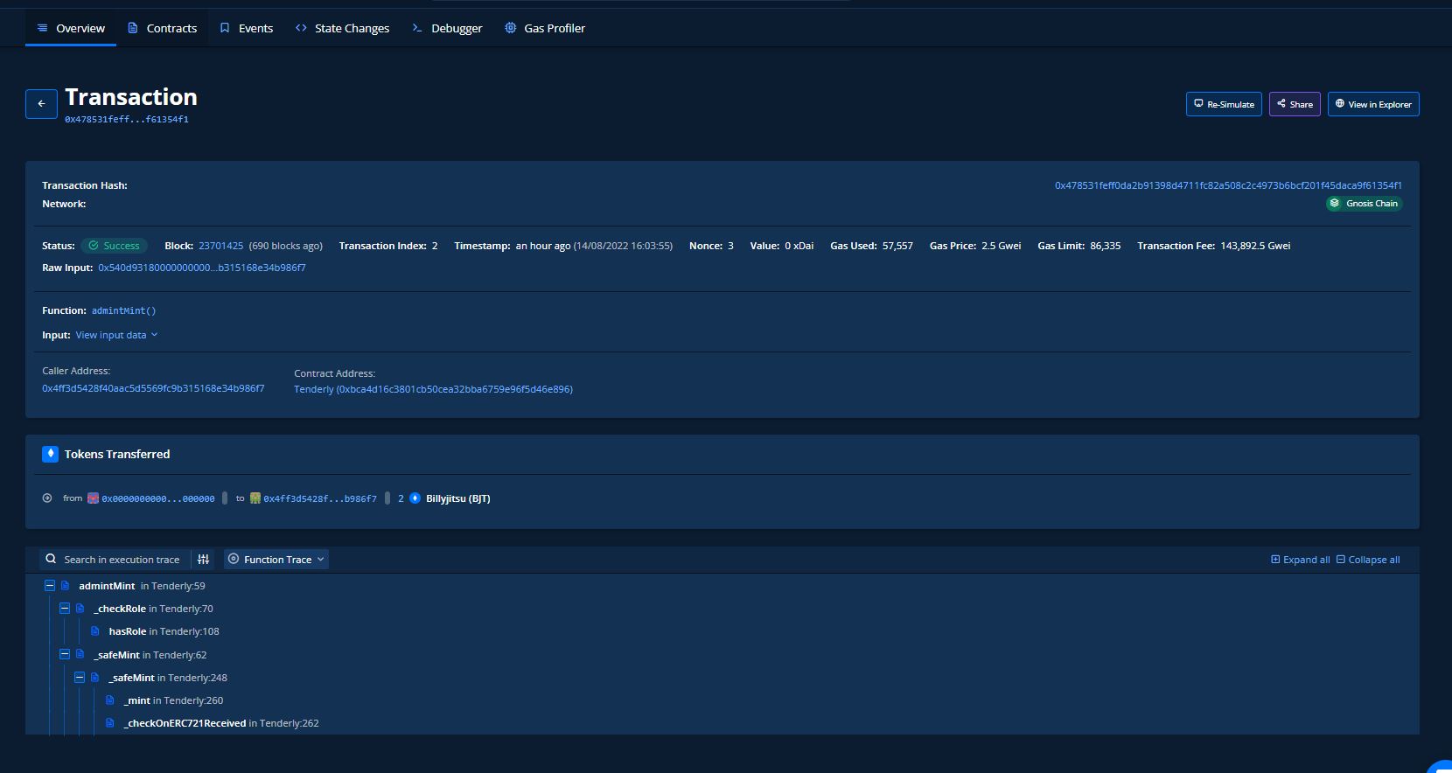This screenshot has height=773, width=1452.
Task: Click the Success status badge
Action: 115,246
